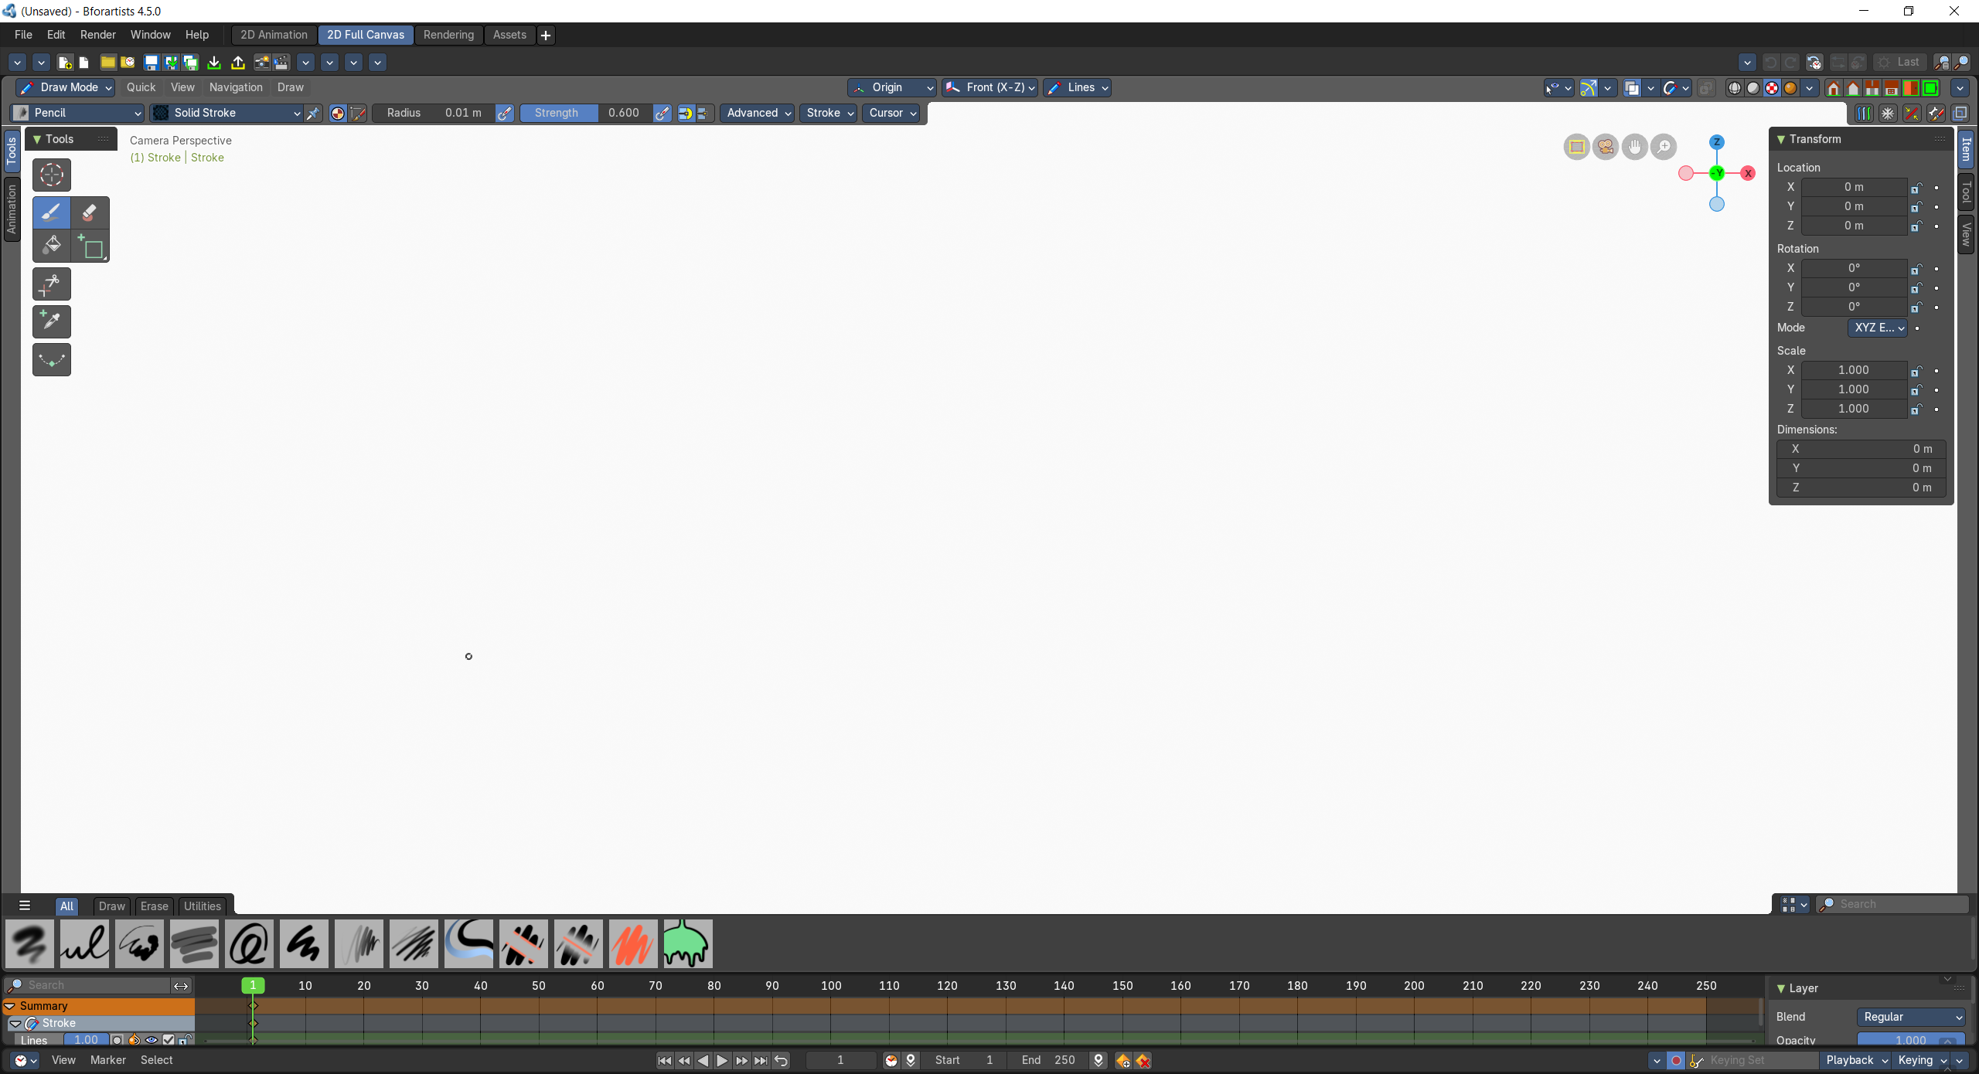Viewport: 1979px width, 1074px height.
Task: Open the Playback popover button
Action: click(x=1855, y=1061)
